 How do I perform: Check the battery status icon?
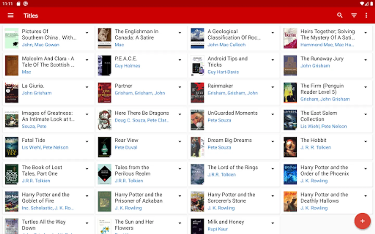click(371, 4)
